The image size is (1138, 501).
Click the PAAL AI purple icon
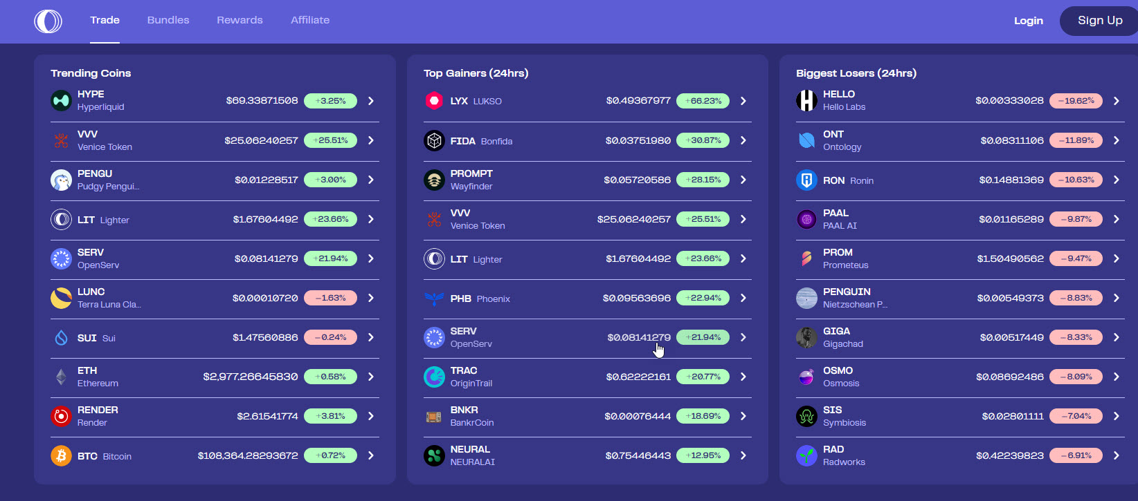pyautogui.click(x=806, y=220)
